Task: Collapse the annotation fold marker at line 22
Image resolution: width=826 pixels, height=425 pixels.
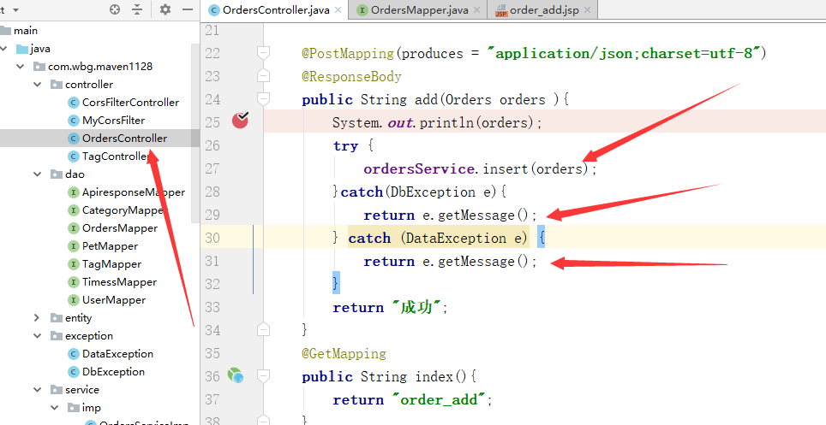Action: pos(263,53)
